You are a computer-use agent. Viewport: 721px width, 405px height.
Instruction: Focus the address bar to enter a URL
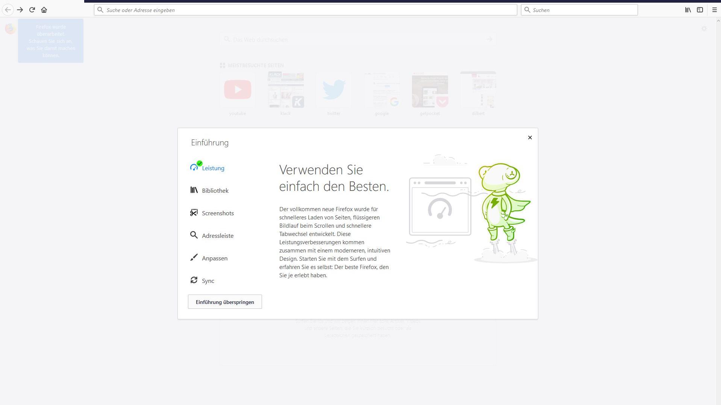coord(305,10)
